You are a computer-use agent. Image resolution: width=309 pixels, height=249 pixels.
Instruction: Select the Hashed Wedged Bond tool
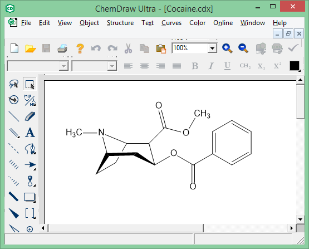point(13,181)
